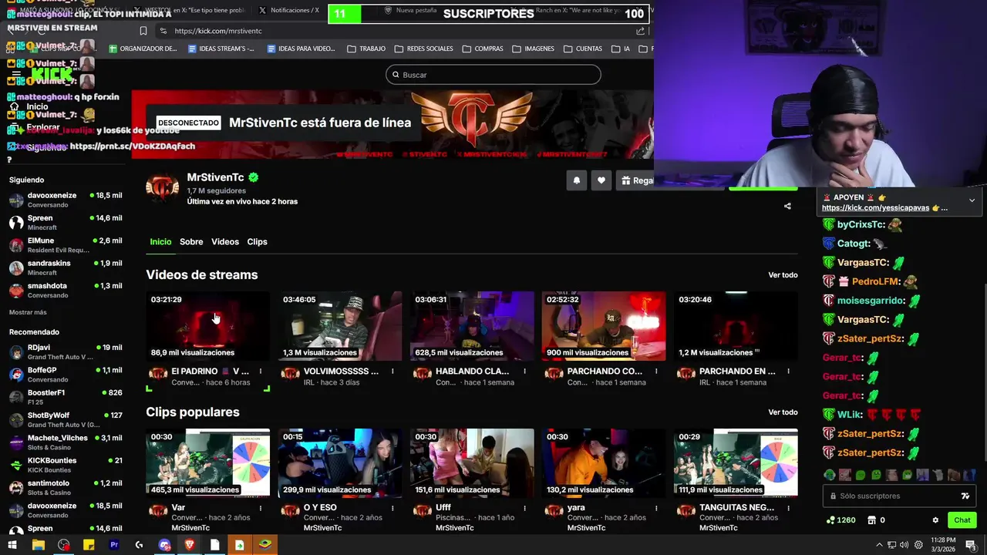The image size is (987, 555).
Task: Open sandraskins channel in sidebar
Action: [x=66, y=267]
